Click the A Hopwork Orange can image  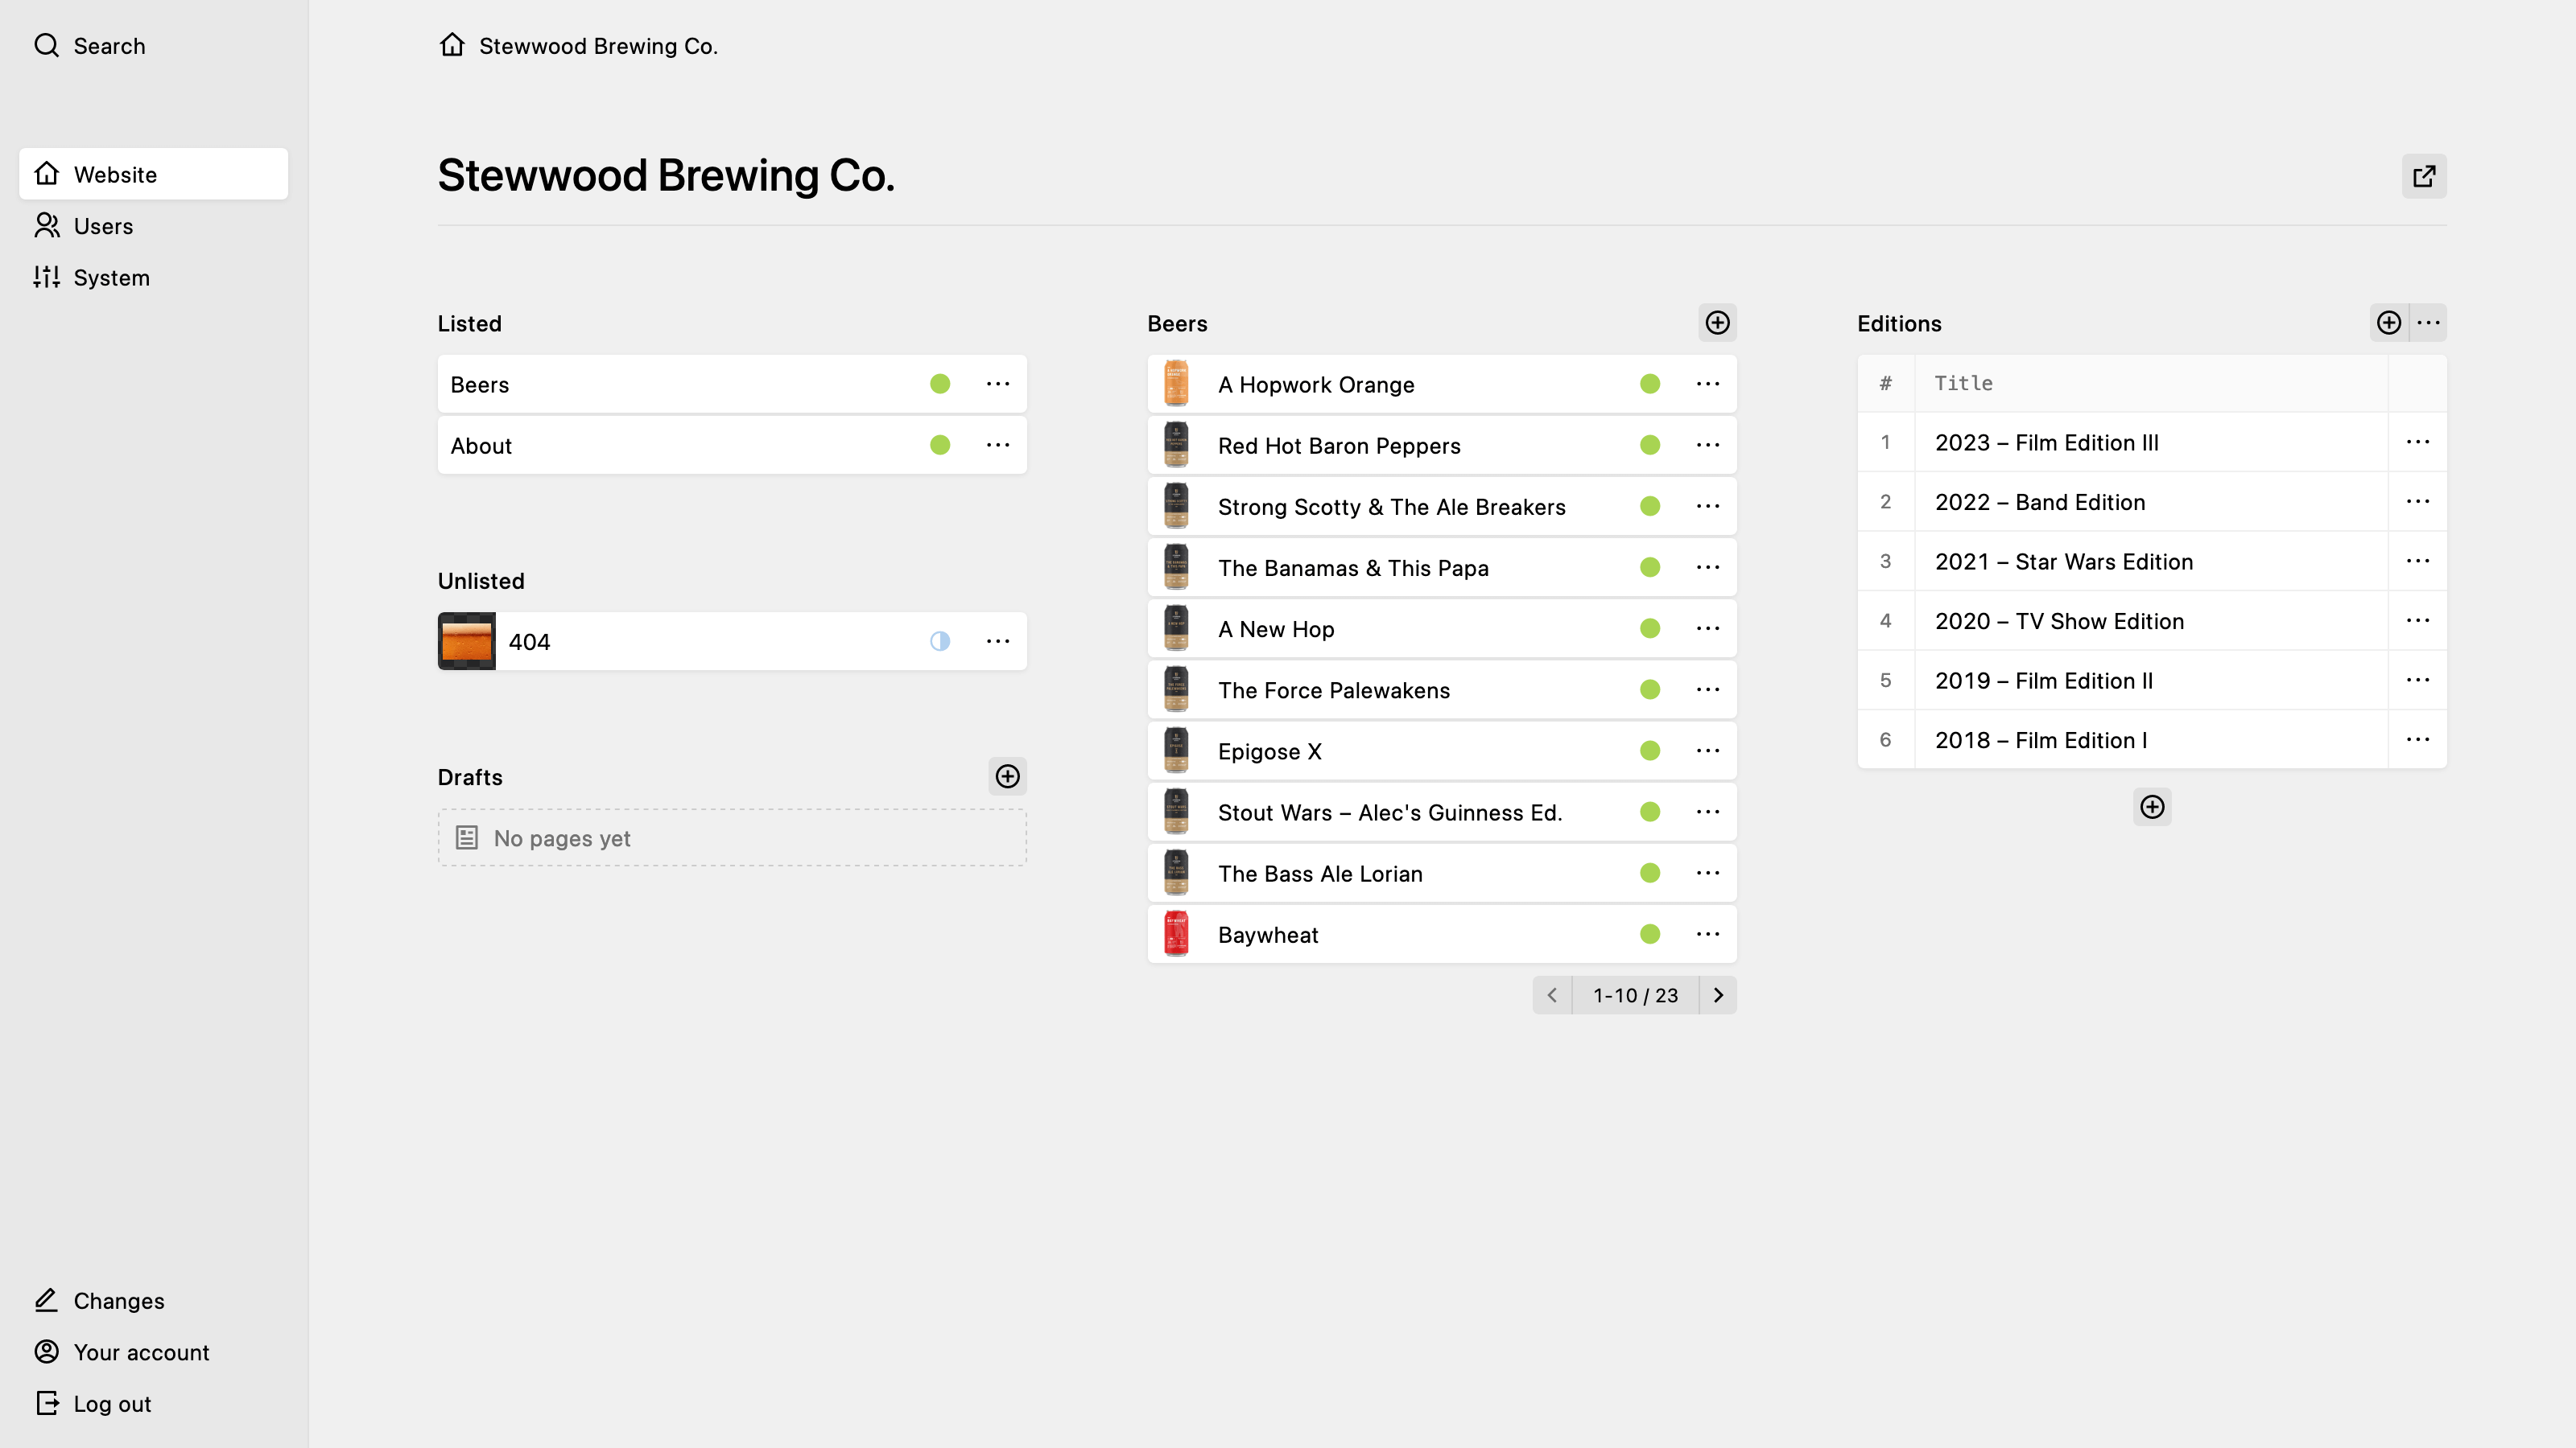point(1176,384)
